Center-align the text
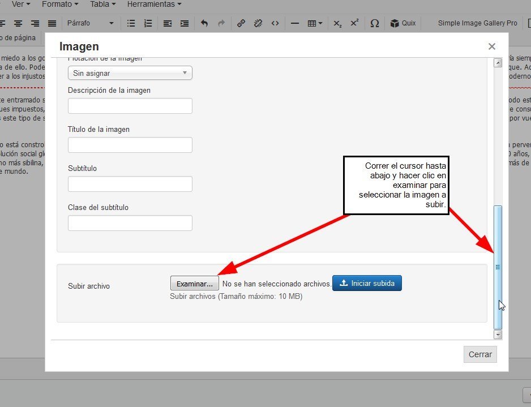 tap(18, 23)
